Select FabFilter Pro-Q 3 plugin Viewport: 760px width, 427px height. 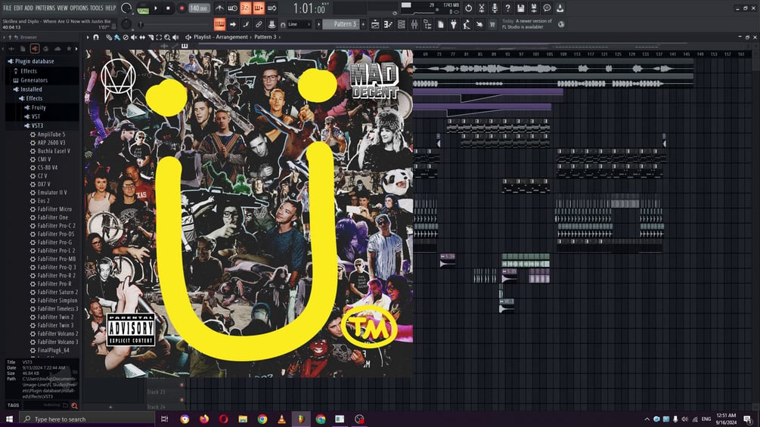[56, 268]
